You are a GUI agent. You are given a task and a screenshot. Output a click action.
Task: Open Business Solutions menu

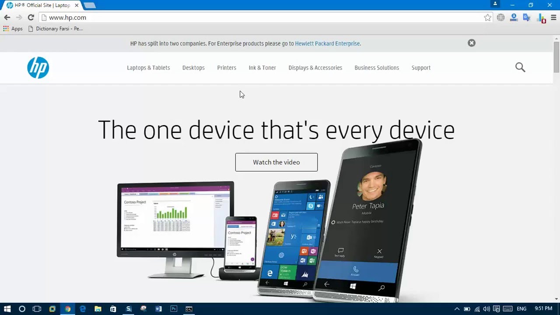[x=377, y=68]
